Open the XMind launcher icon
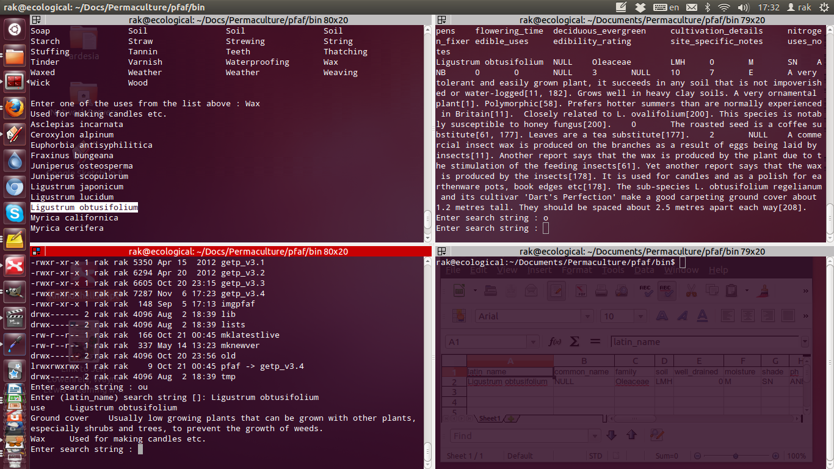This screenshot has width=834, height=469. click(x=15, y=266)
